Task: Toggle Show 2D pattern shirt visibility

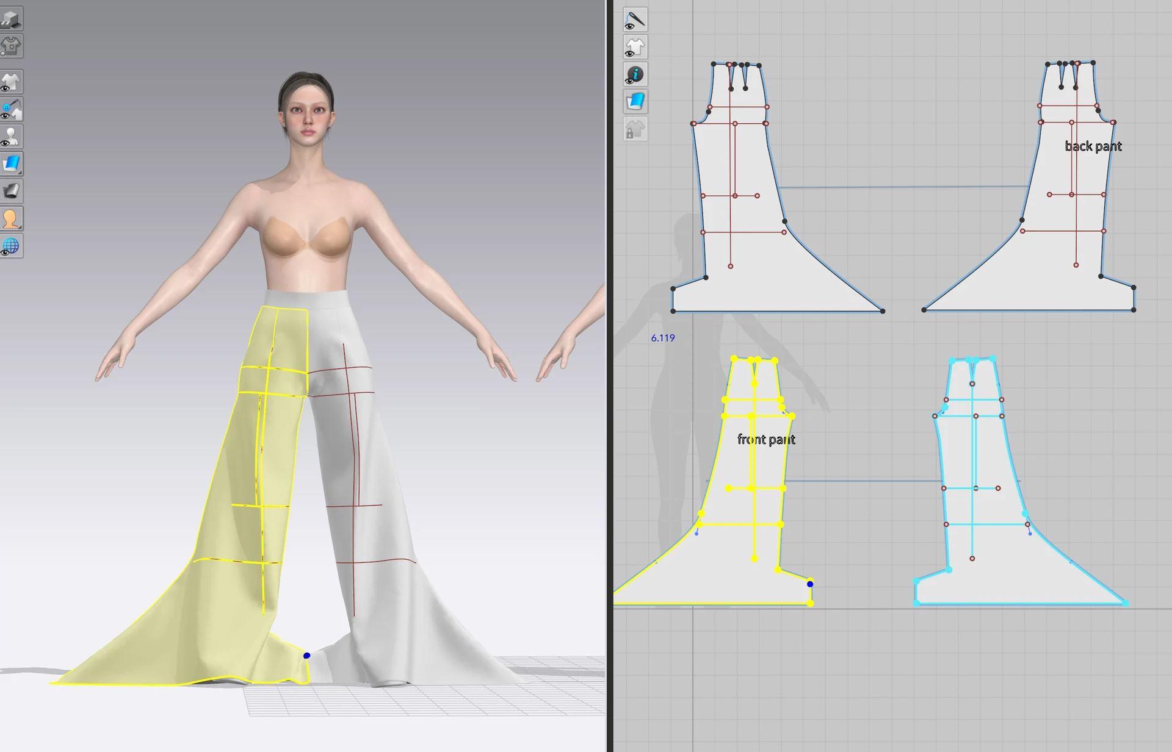Action: (x=635, y=47)
